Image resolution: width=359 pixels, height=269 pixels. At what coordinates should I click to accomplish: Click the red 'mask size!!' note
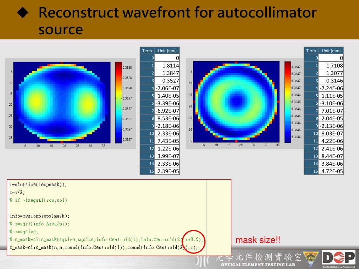[x=258, y=240]
